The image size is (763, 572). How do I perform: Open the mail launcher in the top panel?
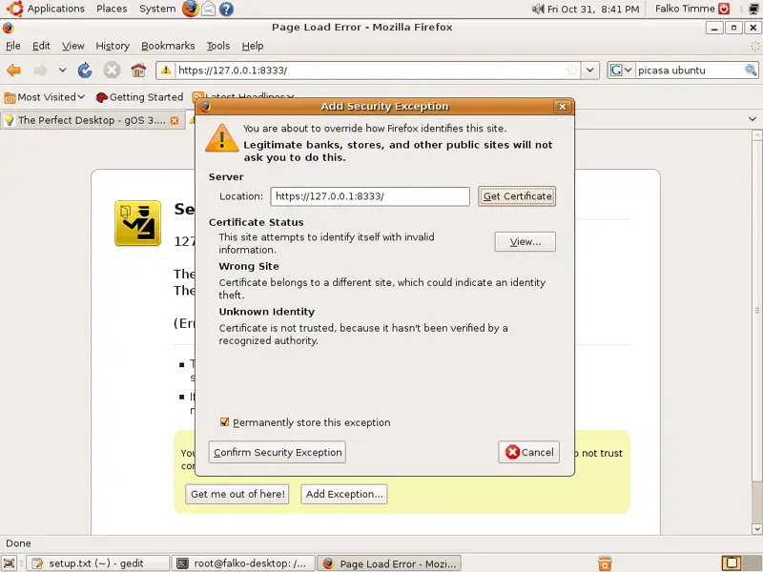208,9
